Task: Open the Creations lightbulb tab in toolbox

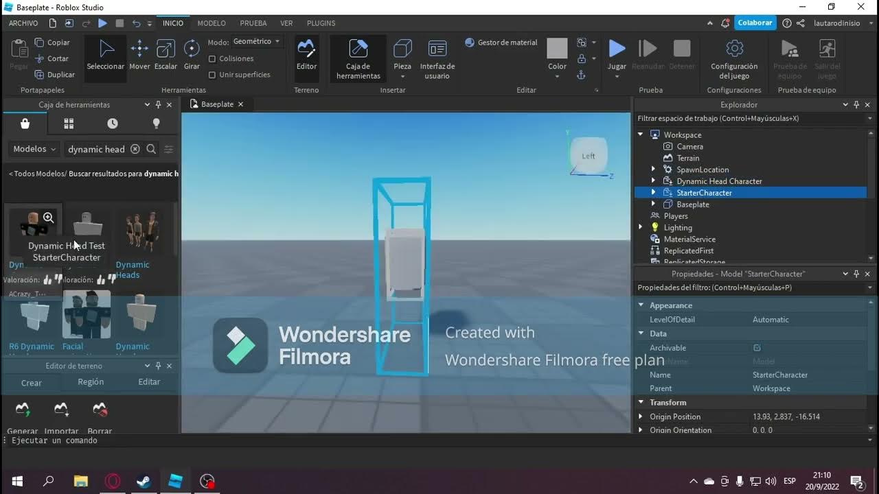Action: [156, 123]
